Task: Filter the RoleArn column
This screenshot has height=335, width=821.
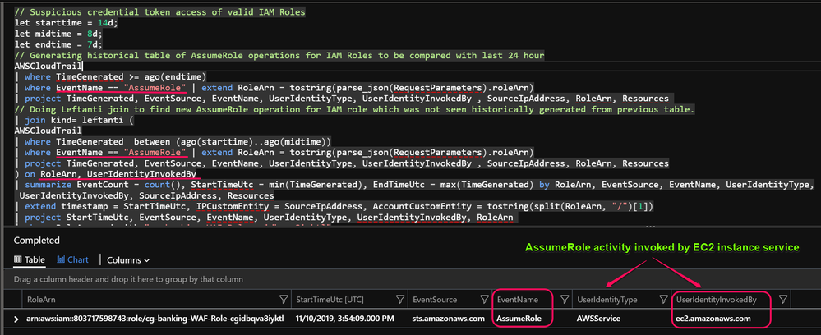Action: [284, 300]
